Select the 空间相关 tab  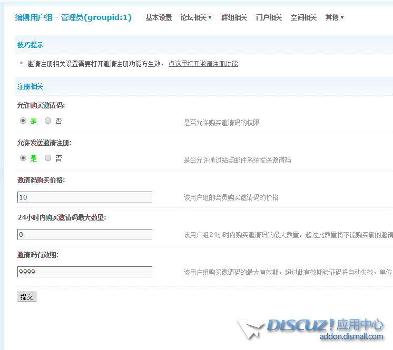tap(303, 18)
